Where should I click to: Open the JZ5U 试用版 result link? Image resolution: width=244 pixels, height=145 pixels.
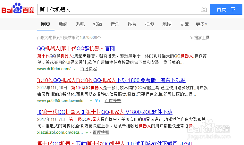[x=115, y=143]
